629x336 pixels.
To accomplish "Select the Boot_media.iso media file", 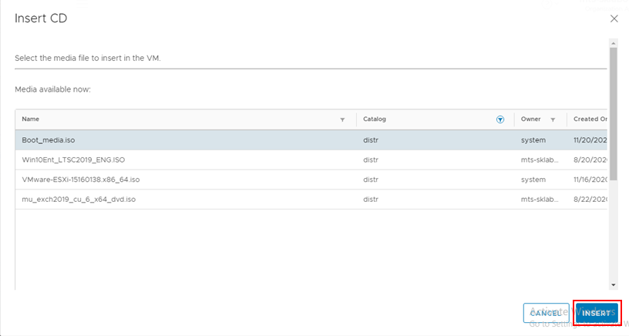I will point(48,140).
